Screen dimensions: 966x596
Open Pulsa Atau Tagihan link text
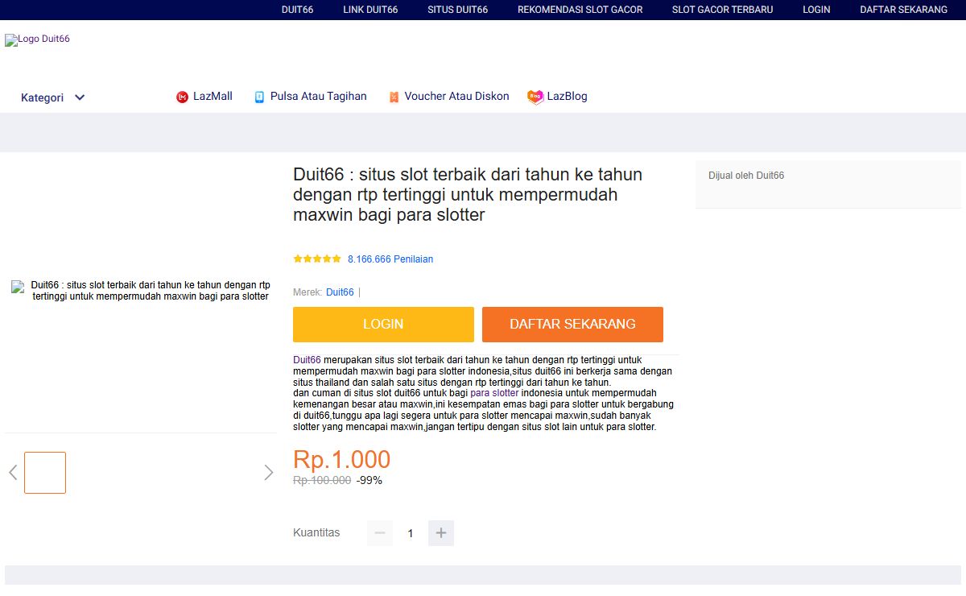318,96
